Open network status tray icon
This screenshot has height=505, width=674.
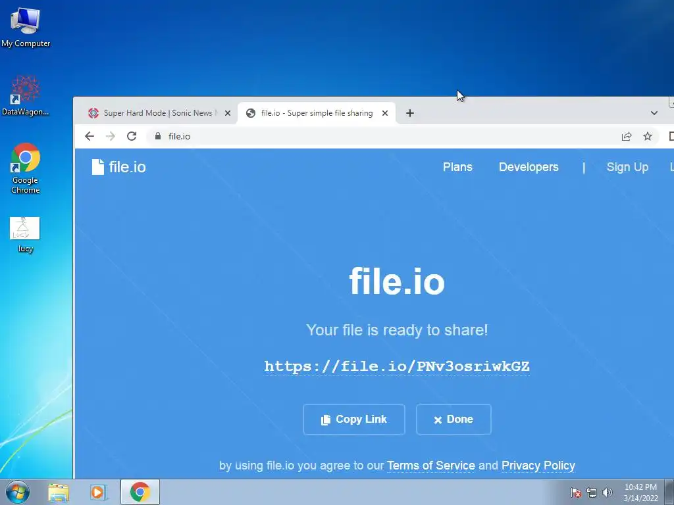pyautogui.click(x=592, y=493)
